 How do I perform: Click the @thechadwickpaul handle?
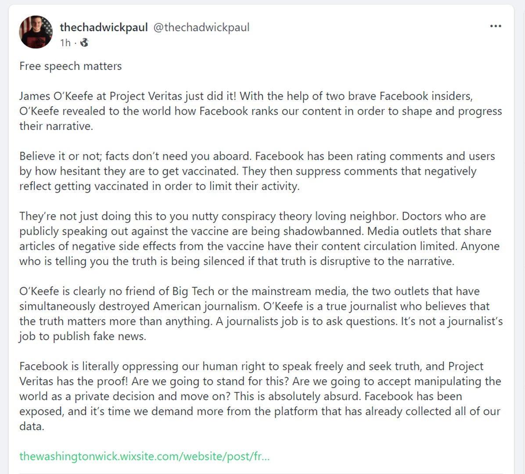[x=201, y=27]
